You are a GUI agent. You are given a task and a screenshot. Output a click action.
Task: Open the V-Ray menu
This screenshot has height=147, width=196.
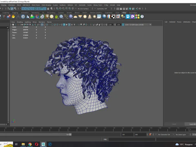(x=106, y=5)
